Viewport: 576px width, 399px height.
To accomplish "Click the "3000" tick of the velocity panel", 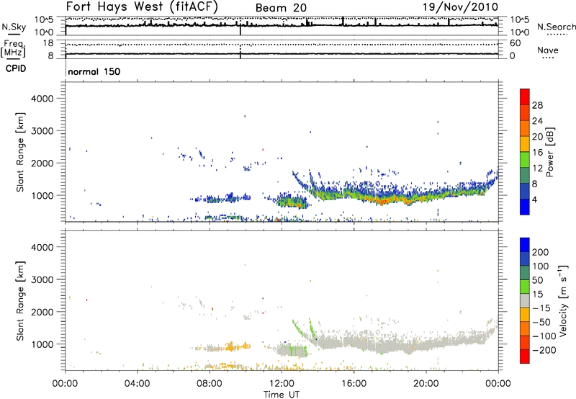I will pos(42,279).
